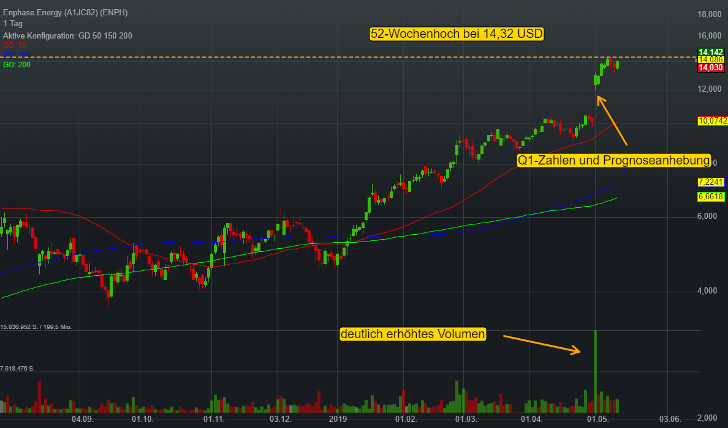Click the 6,6618 GD 200 value tag

point(711,197)
